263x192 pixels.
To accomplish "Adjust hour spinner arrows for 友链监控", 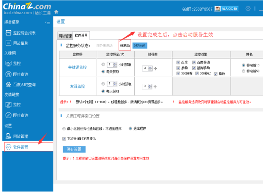I will click(115, 84).
